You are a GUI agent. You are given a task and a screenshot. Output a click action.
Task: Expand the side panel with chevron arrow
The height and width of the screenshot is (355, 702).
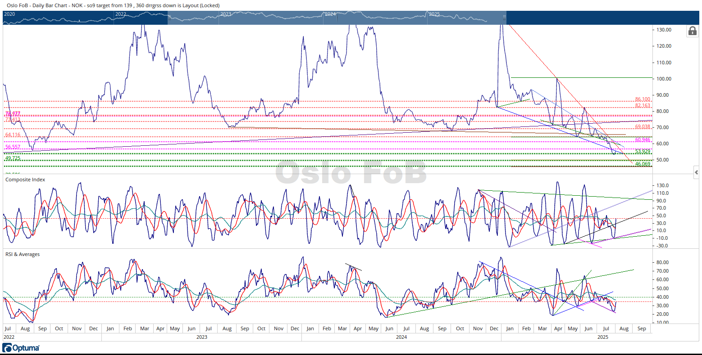(697, 172)
